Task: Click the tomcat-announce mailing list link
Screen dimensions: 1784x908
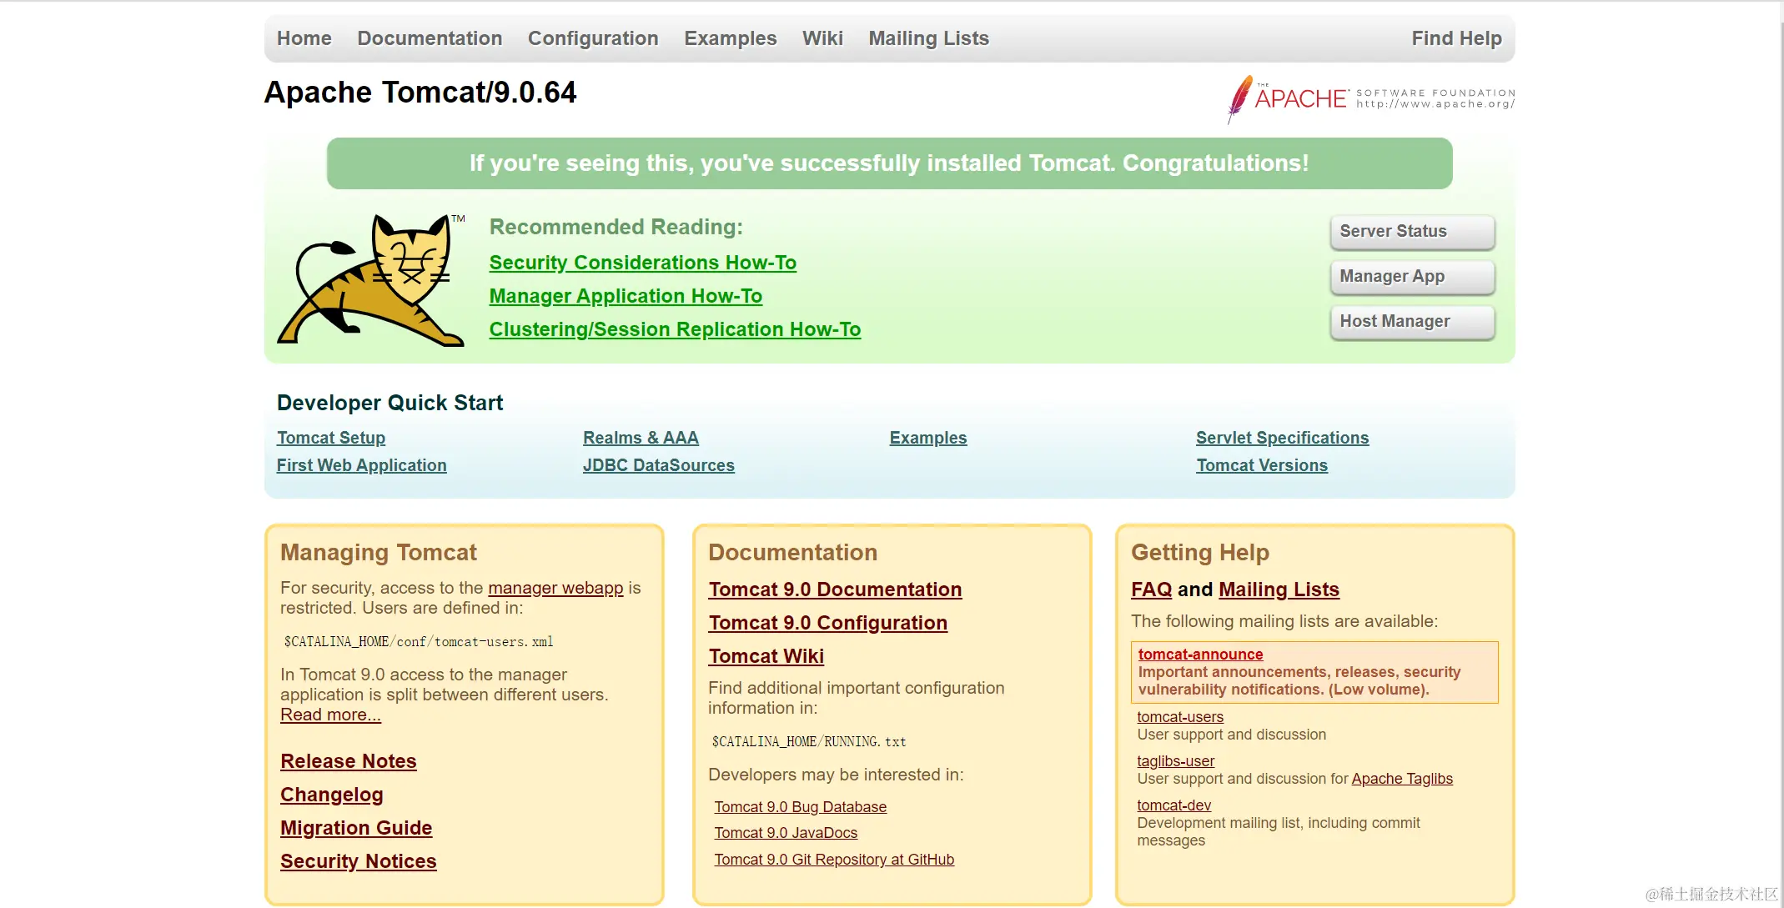Action: tap(1200, 655)
